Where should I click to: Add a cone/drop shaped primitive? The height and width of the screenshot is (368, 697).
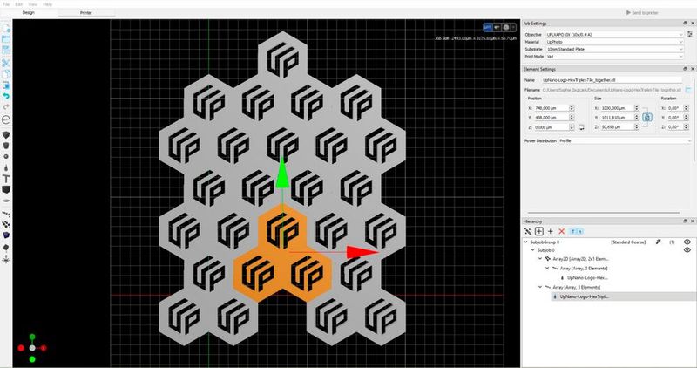[6, 167]
